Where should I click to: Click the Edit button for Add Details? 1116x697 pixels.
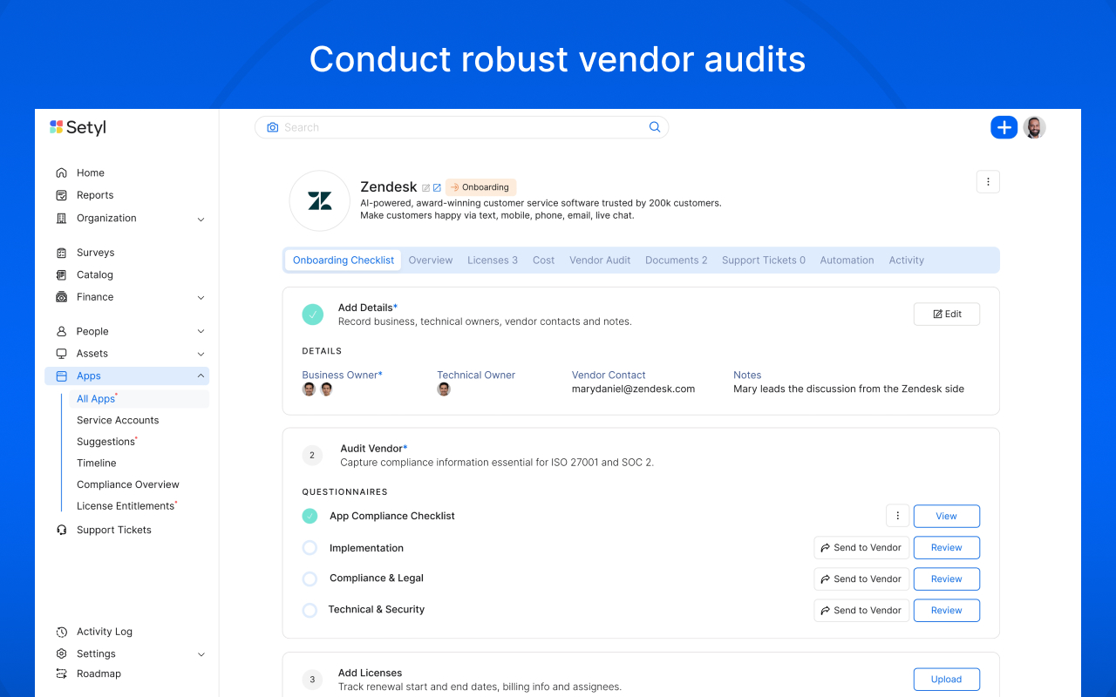point(947,315)
